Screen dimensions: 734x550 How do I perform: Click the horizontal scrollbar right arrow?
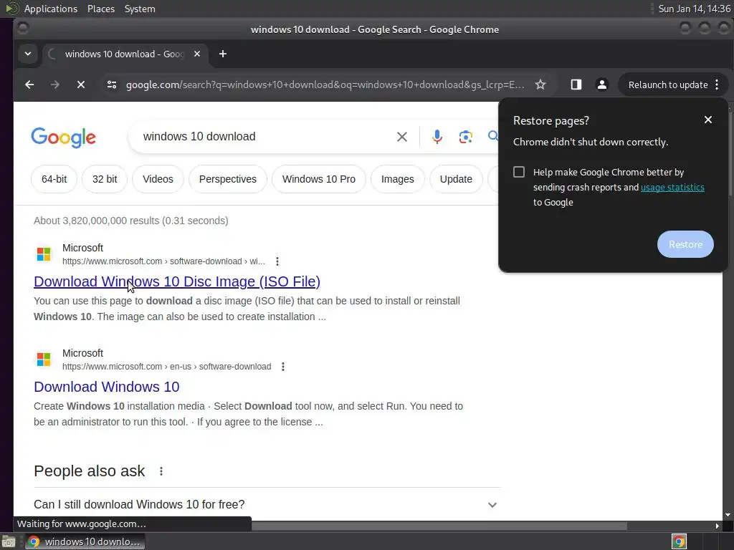717,526
